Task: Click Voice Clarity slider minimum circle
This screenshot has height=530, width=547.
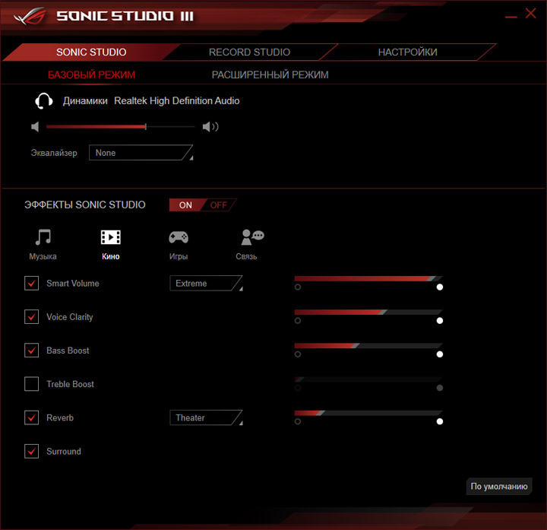Action: coord(298,321)
